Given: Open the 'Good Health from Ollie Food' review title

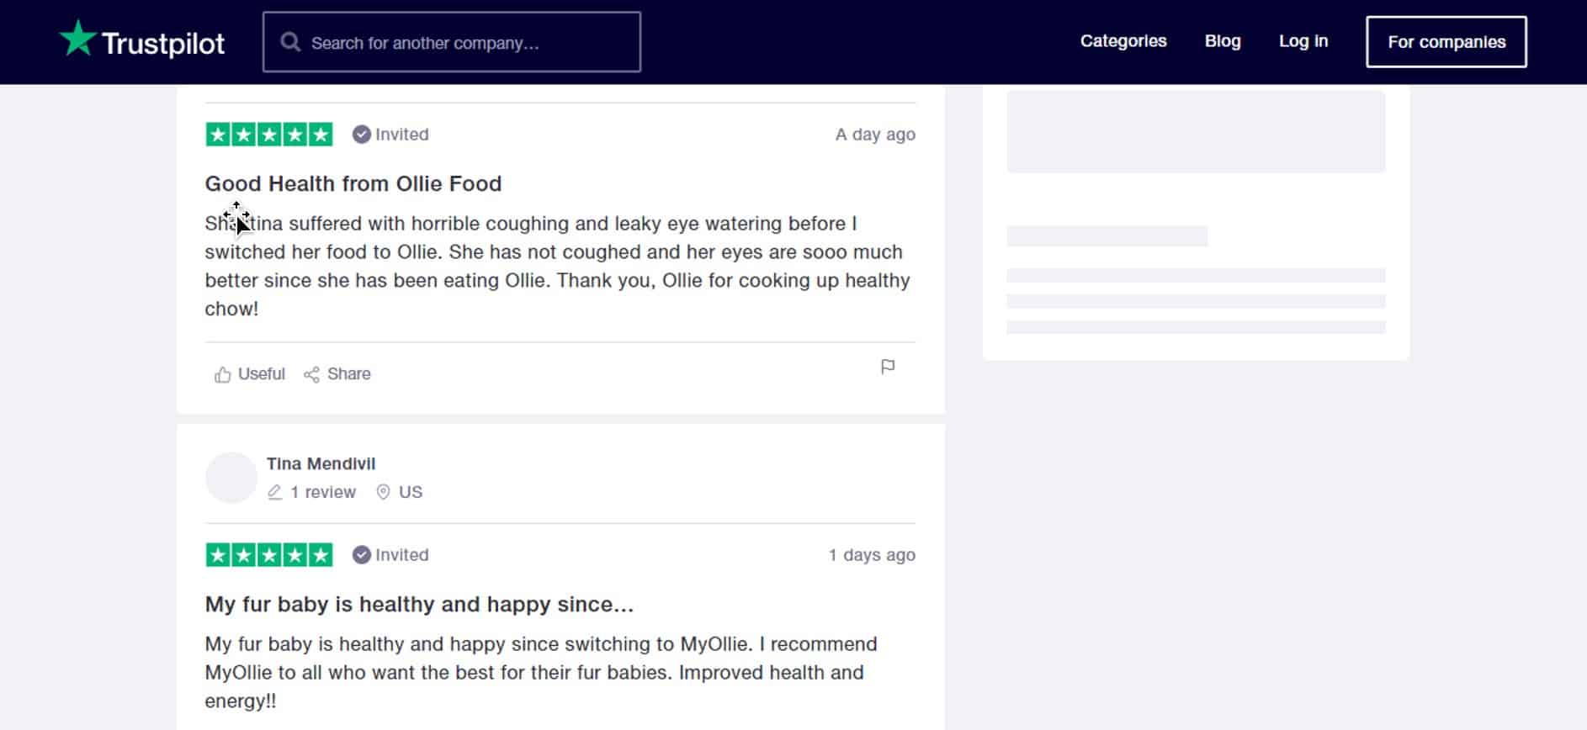Looking at the screenshot, I should click(x=353, y=183).
